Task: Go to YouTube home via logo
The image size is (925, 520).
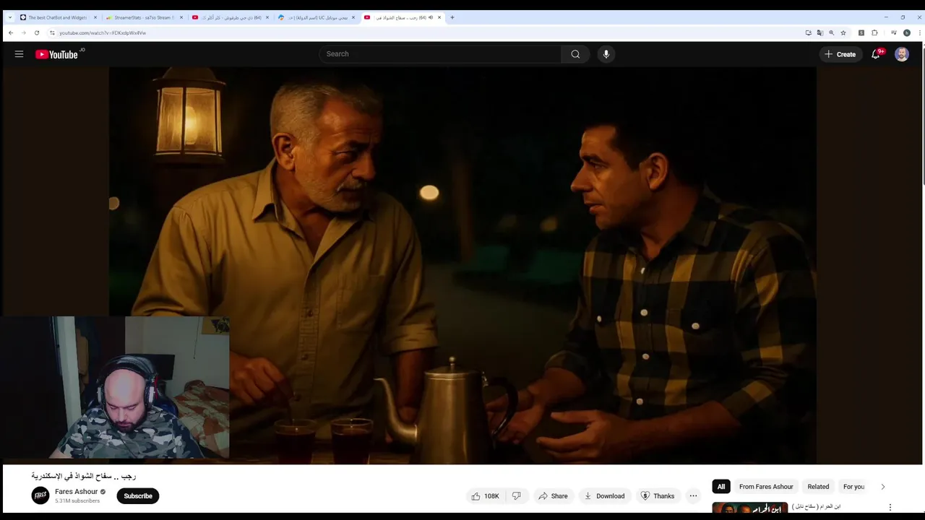Action: tap(56, 54)
